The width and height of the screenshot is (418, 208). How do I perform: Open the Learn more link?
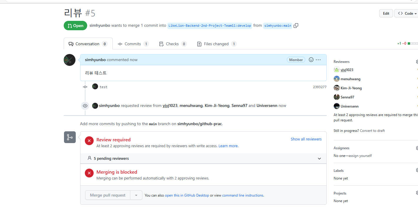pos(228,146)
